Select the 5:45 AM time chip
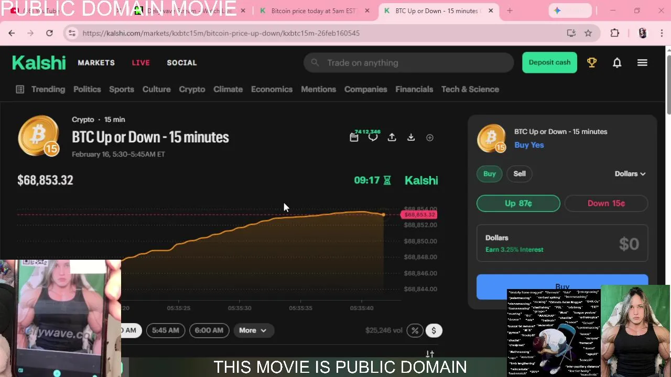The width and height of the screenshot is (671, 377). (x=166, y=330)
